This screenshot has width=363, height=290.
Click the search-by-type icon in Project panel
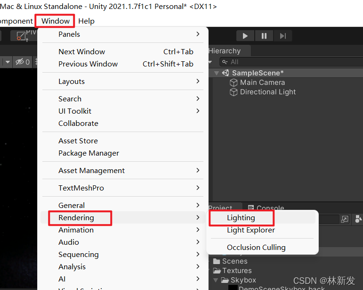(358, 219)
